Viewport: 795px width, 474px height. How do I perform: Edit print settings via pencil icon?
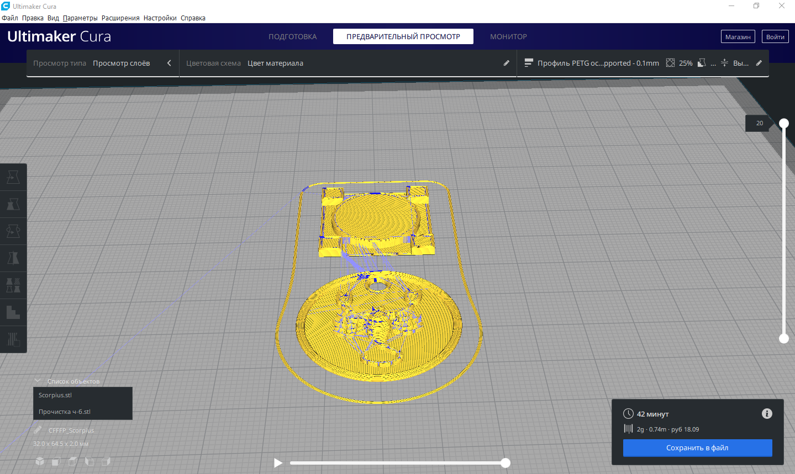(x=759, y=63)
